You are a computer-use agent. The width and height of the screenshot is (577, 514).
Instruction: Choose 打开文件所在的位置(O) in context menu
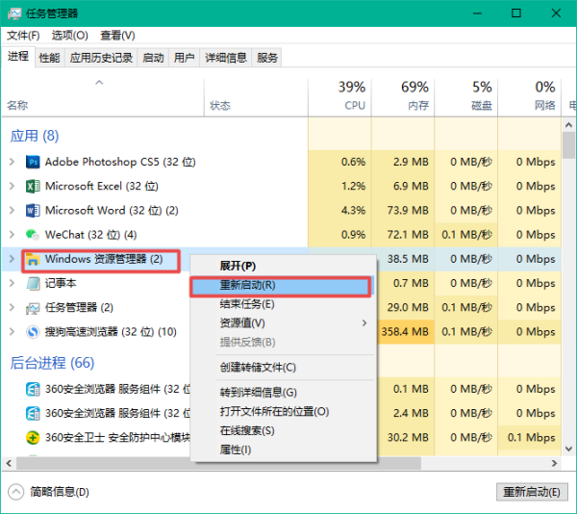coord(284,412)
